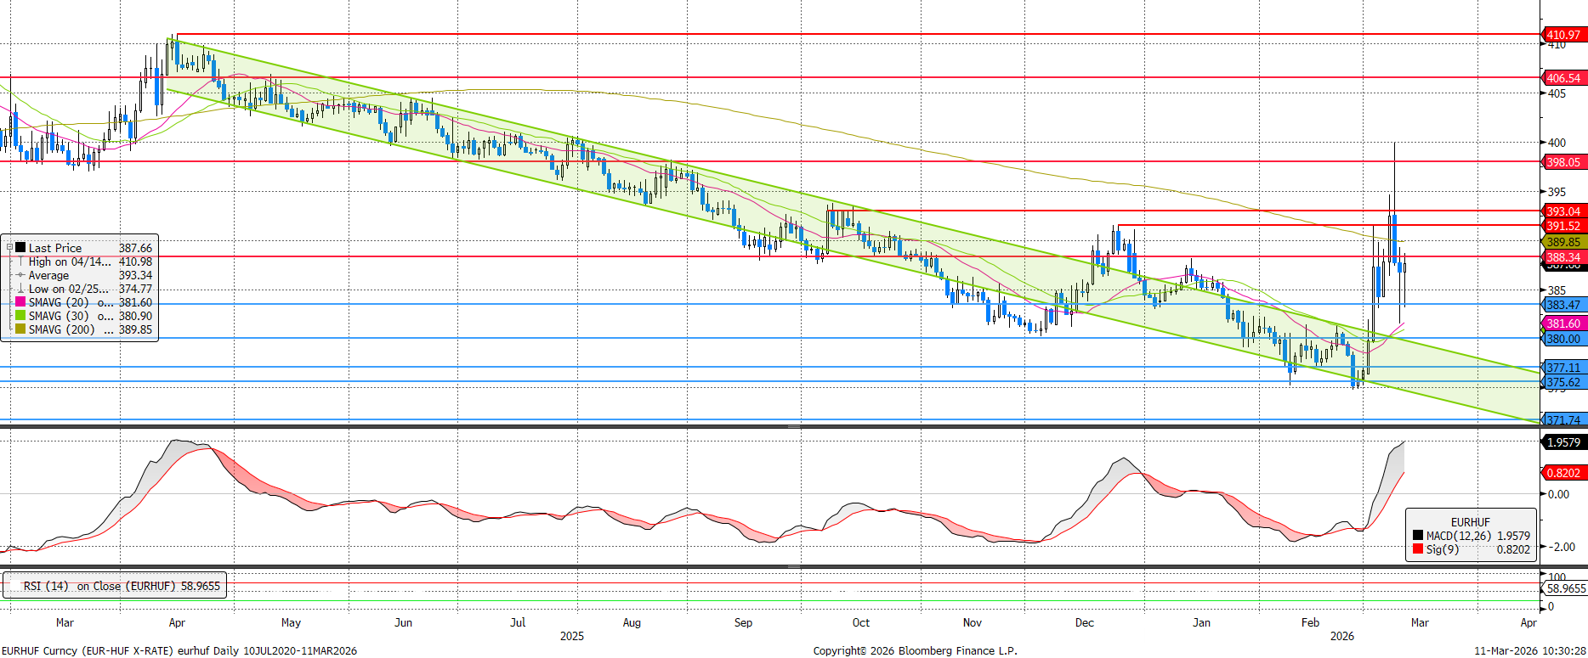Click the 389.85 olive SMAVG axis tag
1588x658 pixels.
point(1562,242)
